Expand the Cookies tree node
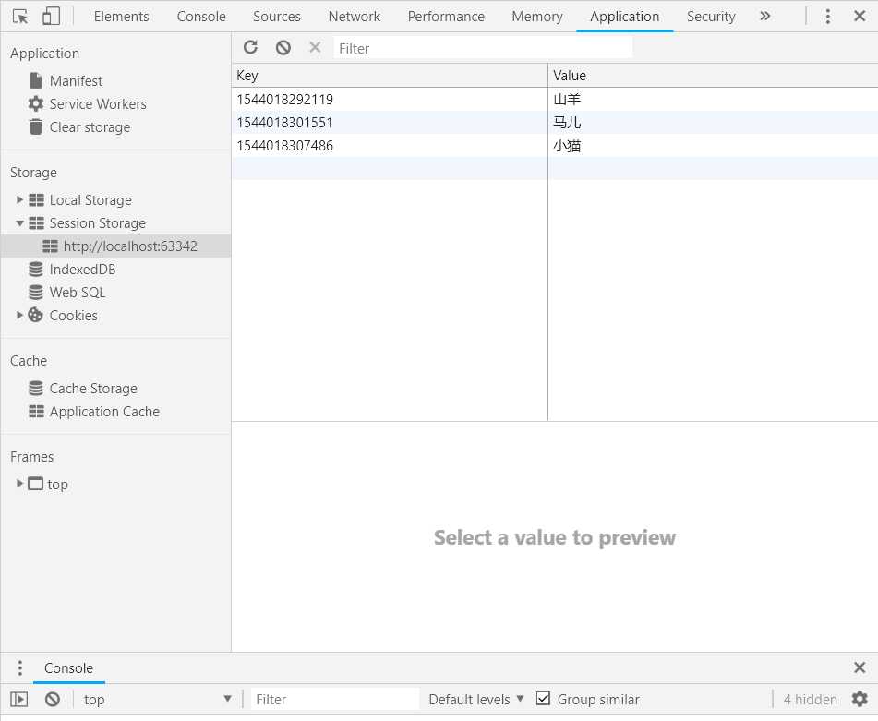The image size is (878, 721). (20, 315)
